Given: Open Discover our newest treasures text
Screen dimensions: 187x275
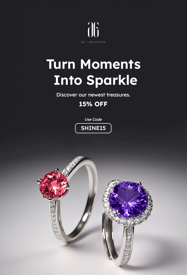Looking at the screenshot, I should coord(93,95).
